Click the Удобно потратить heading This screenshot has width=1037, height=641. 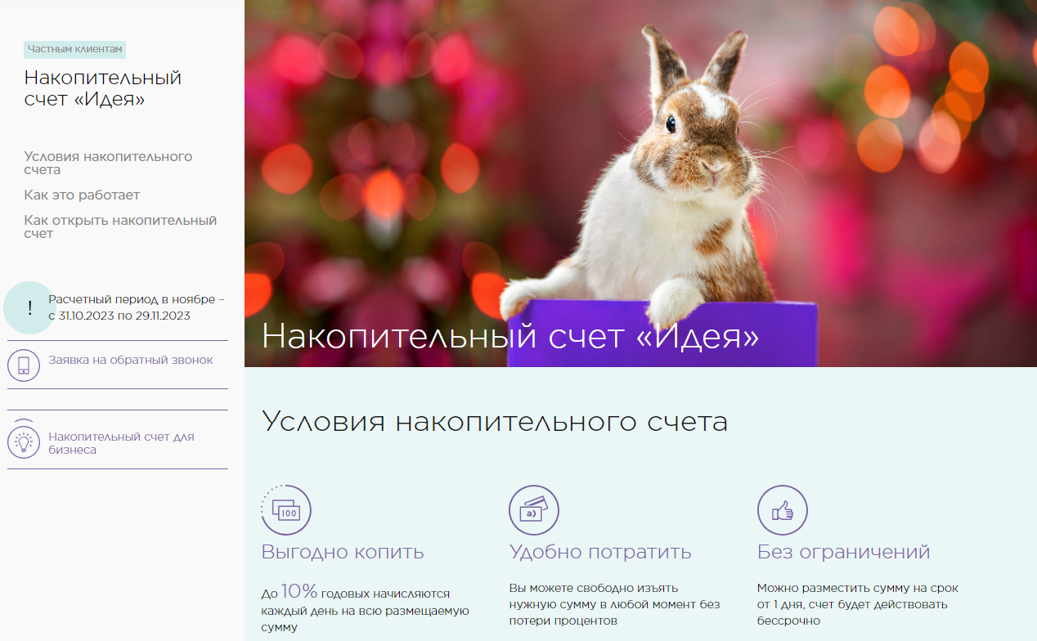[600, 552]
